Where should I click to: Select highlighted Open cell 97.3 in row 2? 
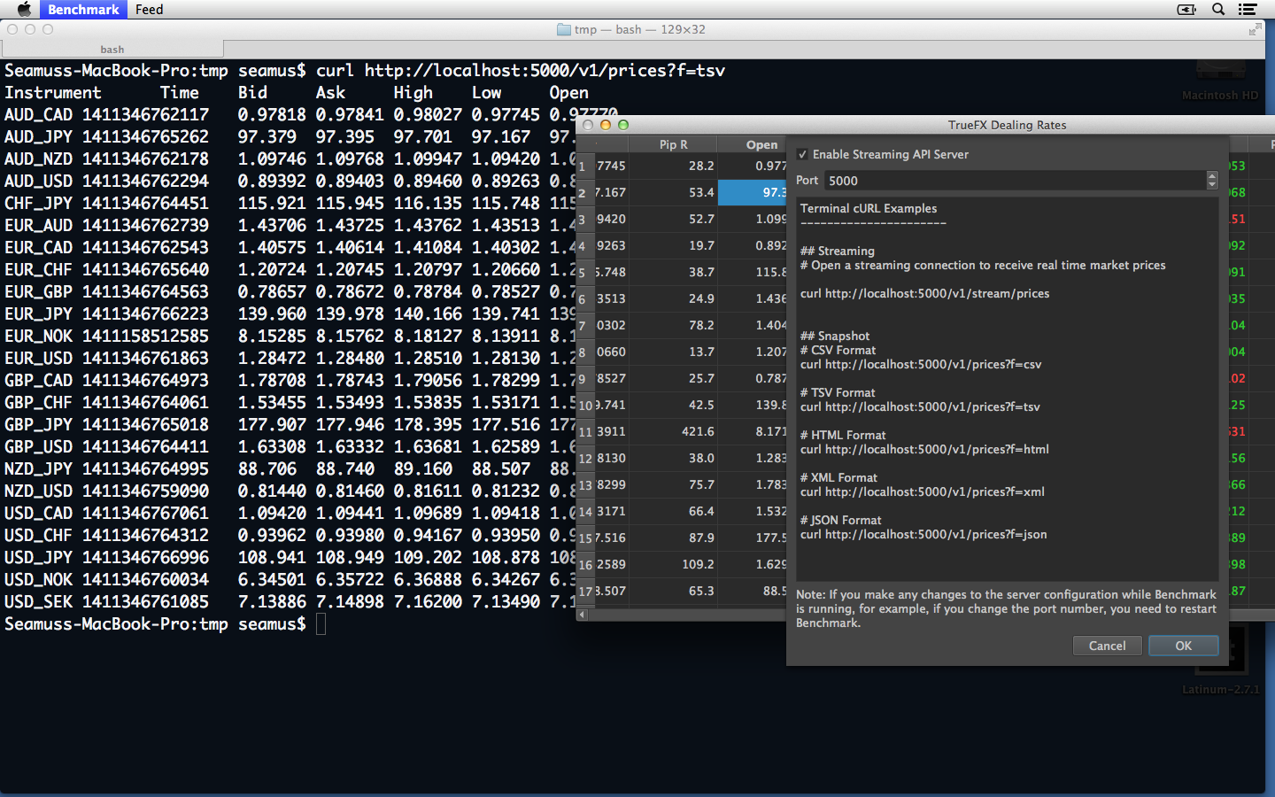coord(753,192)
